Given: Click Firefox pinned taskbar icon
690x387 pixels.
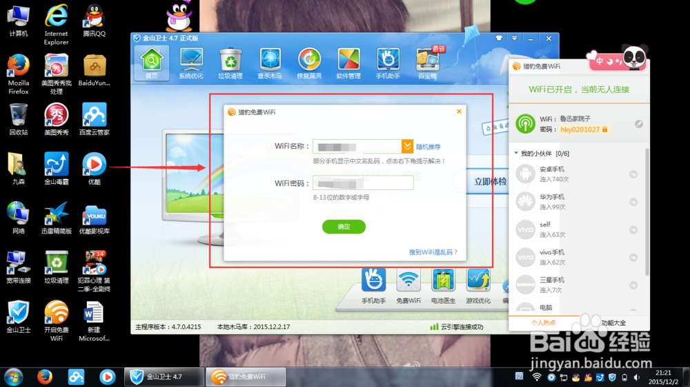Looking at the screenshot, I should (45, 377).
